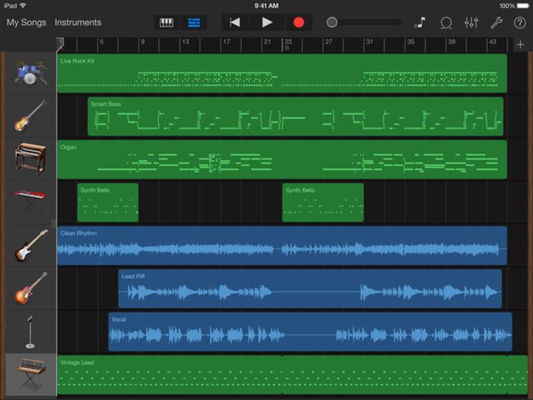Go back to My Songs
533x400 pixels.
pos(26,22)
